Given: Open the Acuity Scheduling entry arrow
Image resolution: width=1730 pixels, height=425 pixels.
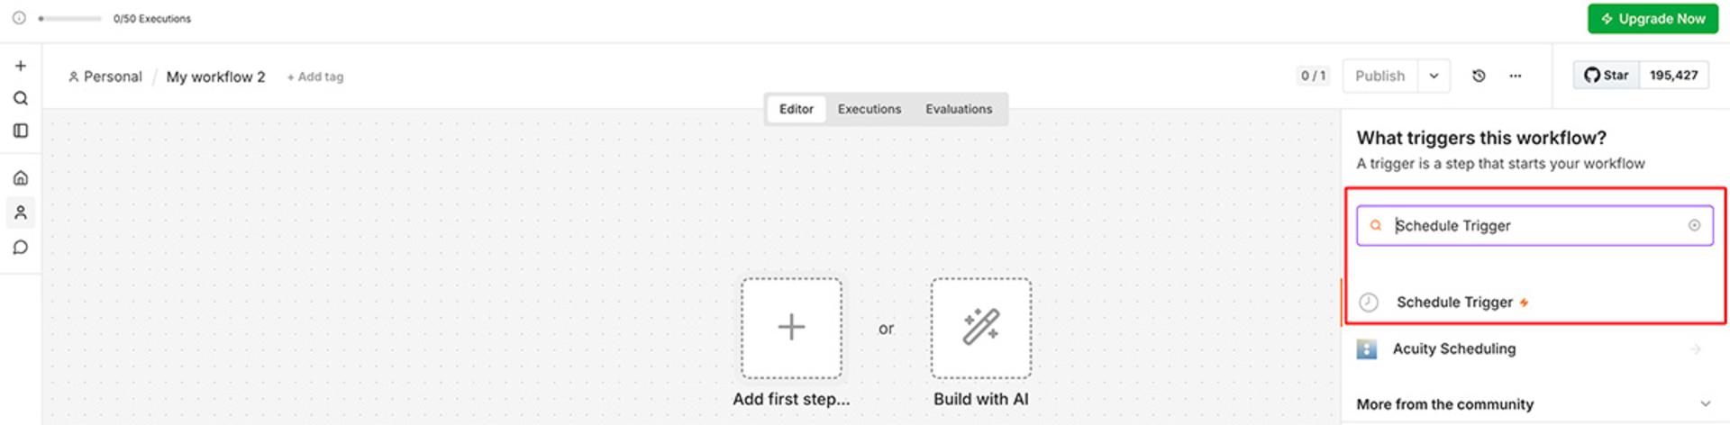Looking at the screenshot, I should point(1696,348).
